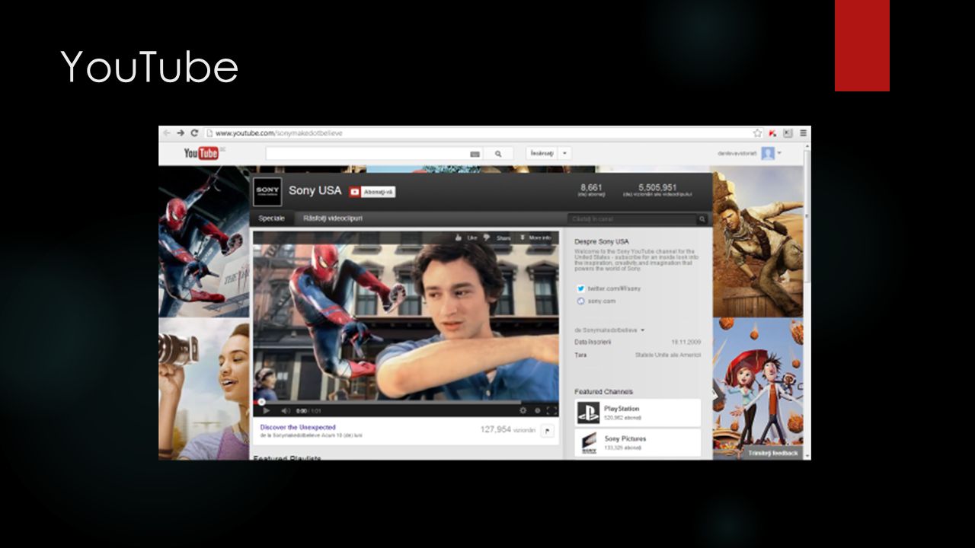Screen dimensions: 975x548
Task: Play the video with the play button
Action: (x=266, y=410)
